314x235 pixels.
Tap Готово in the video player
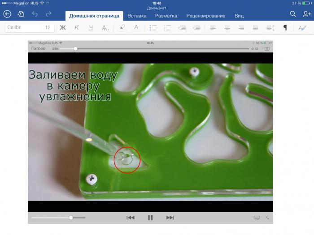click(38, 48)
